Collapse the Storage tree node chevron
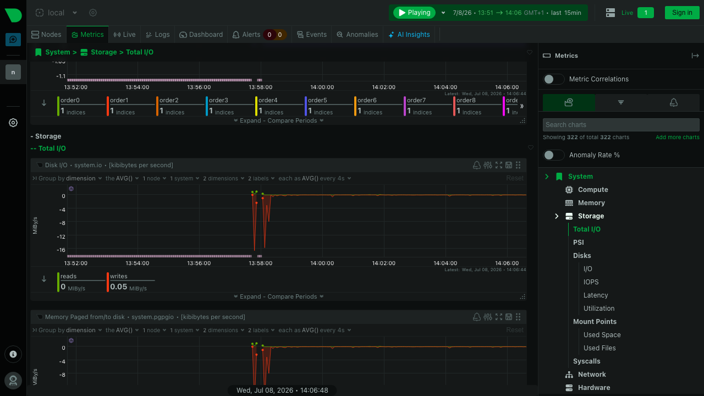The width and height of the screenshot is (704, 396). point(557,216)
